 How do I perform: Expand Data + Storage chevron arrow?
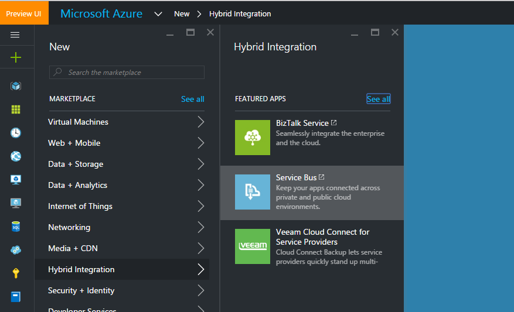point(201,164)
